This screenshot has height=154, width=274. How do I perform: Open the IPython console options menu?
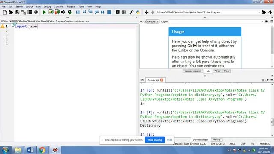[x=271, y=80]
